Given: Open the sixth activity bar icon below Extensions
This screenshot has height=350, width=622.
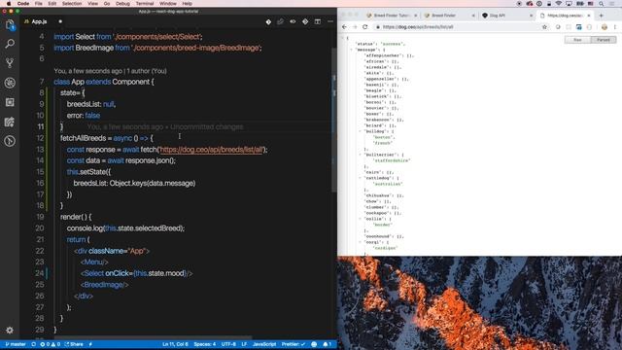Looking at the screenshot, I should tap(10, 122).
